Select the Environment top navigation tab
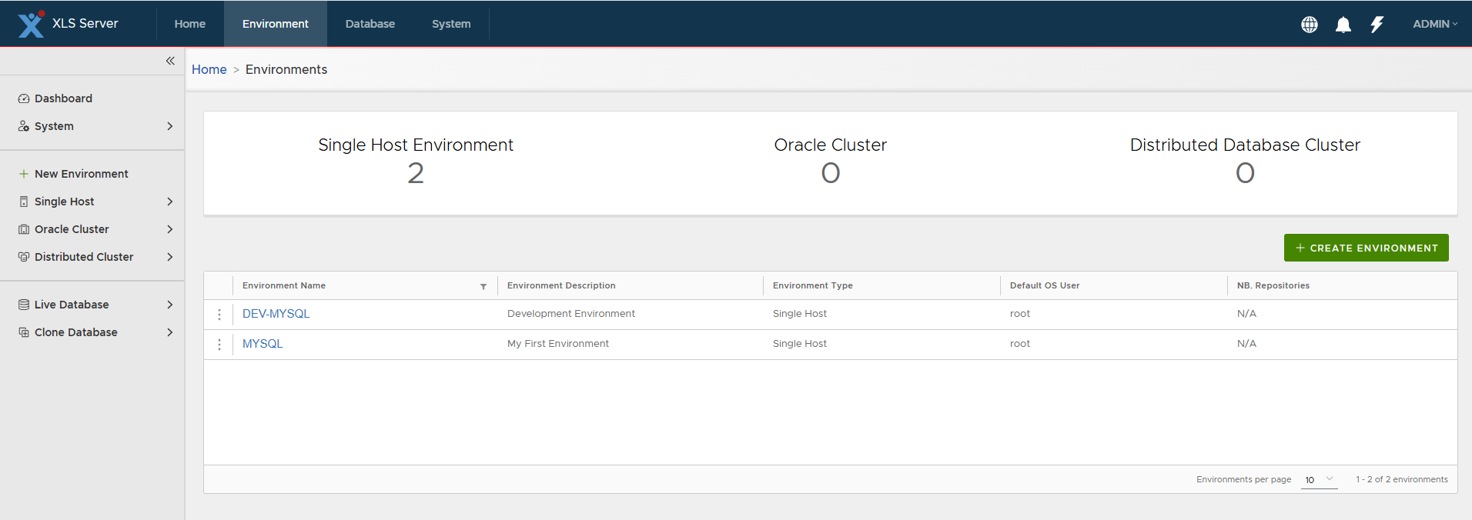This screenshot has height=520, width=1472. [276, 24]
